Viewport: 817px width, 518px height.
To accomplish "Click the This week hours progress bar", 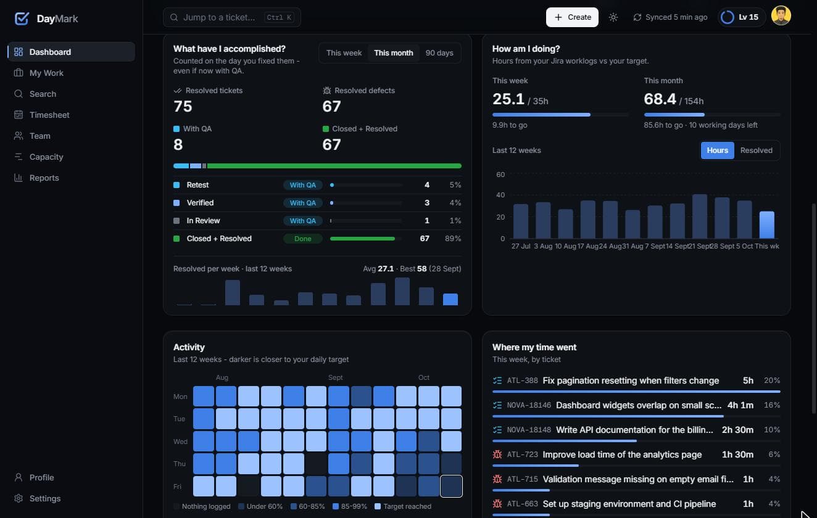I will click(x=560, y=115).
